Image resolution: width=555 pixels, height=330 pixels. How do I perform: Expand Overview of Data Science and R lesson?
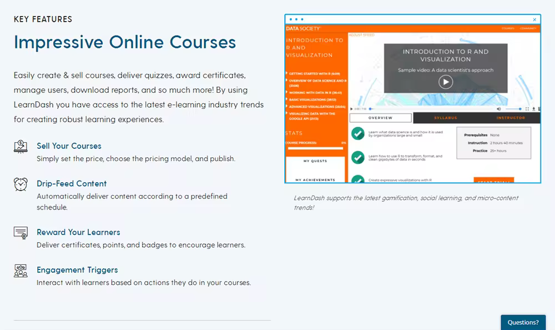[316, 83]
